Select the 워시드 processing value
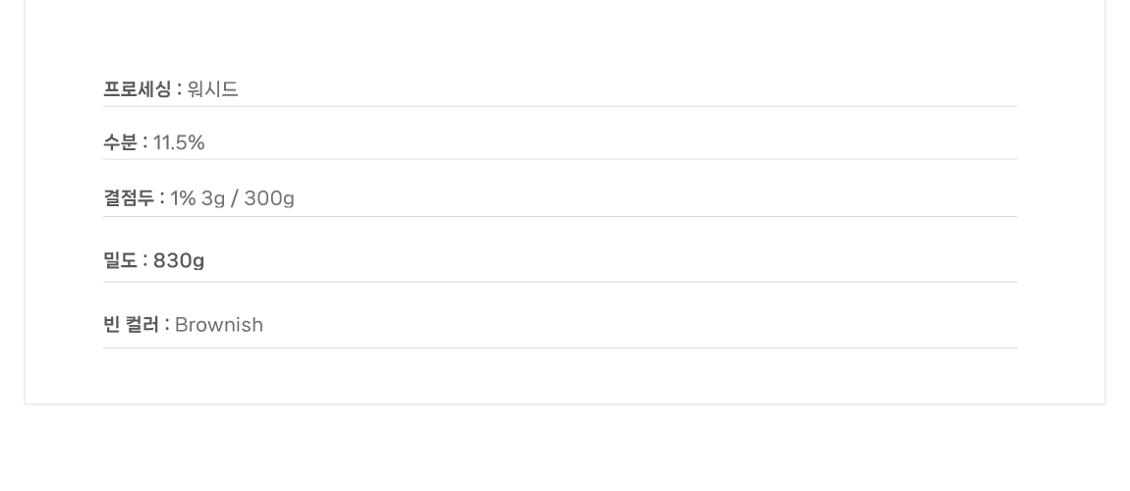This screenshot has width=1130, height=491. click(212, 89)
